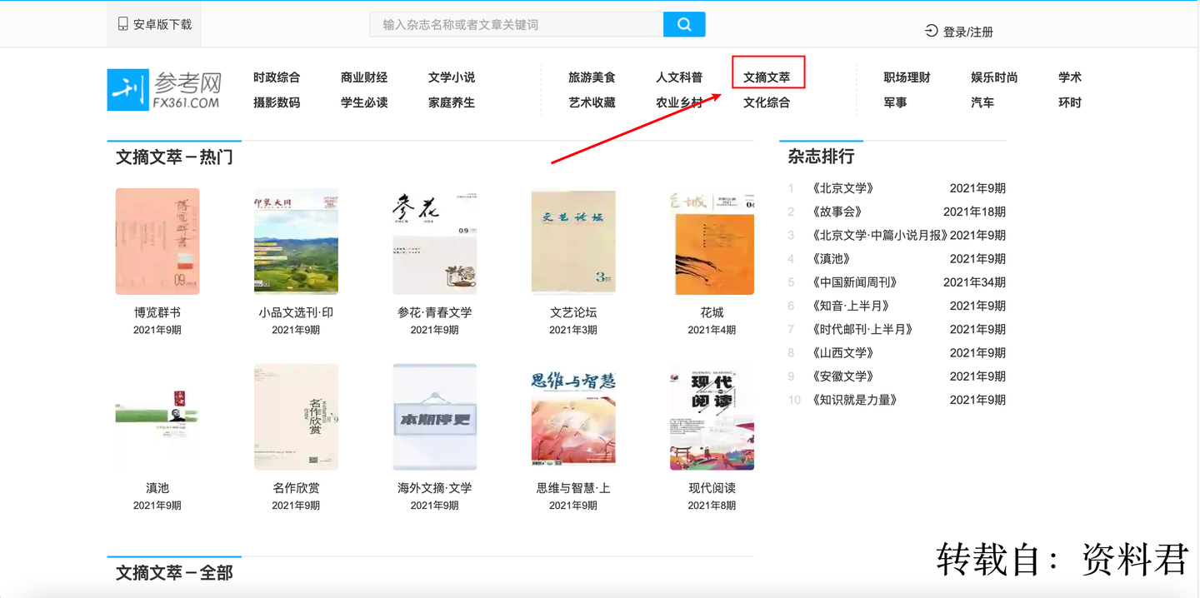Open 《知识就是力量》 ranking entry

point(854,400)
